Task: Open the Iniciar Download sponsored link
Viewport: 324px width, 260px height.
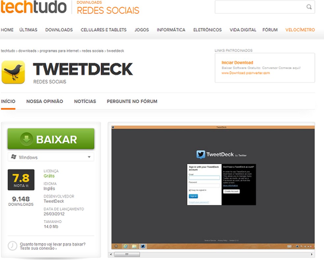Action: (237, 62)
